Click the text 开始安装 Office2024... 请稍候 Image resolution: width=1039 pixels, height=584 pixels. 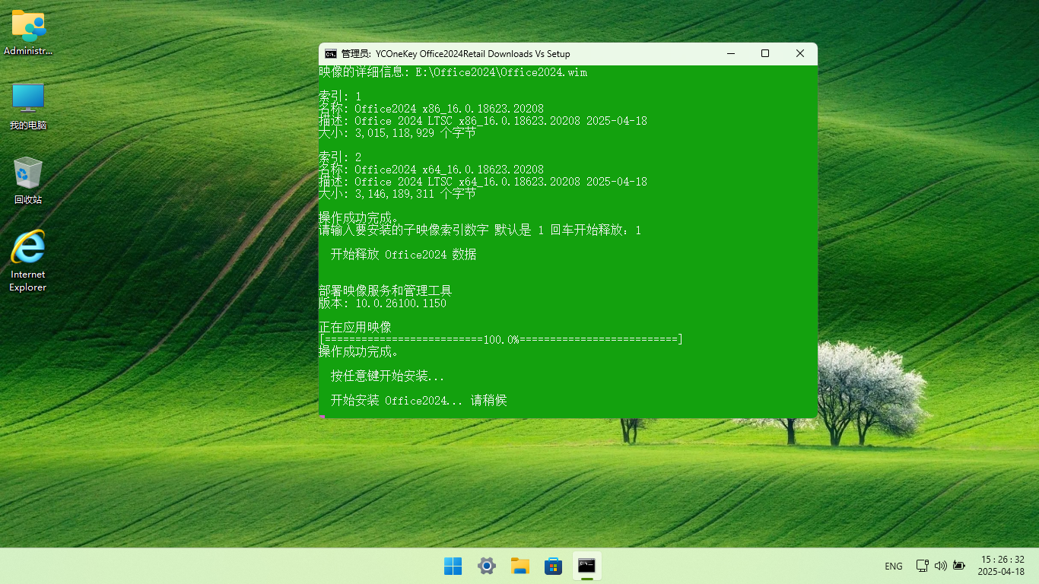coord(418,401)
